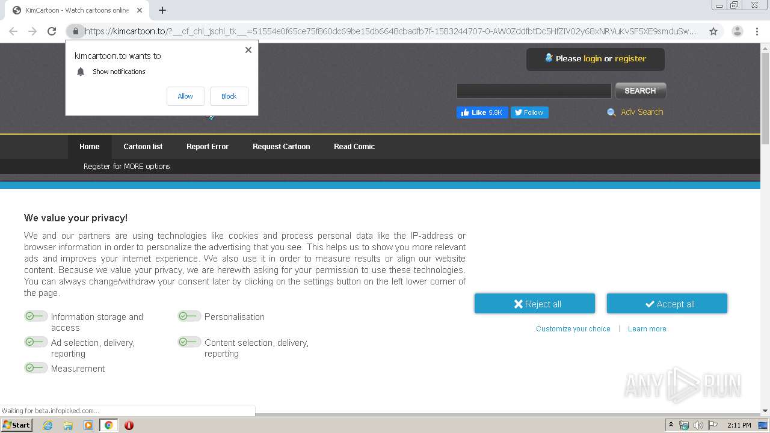770x433 pixels.
Task: Open the Read Comic menu item
Action: pyautogui.click(x=354, y=147)
